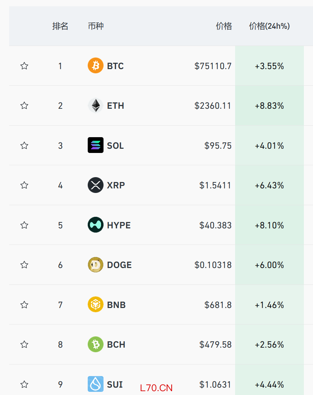Click the SUI coin icon
The width and height of the screenshot is (313, 395).
tap(95, 384)
